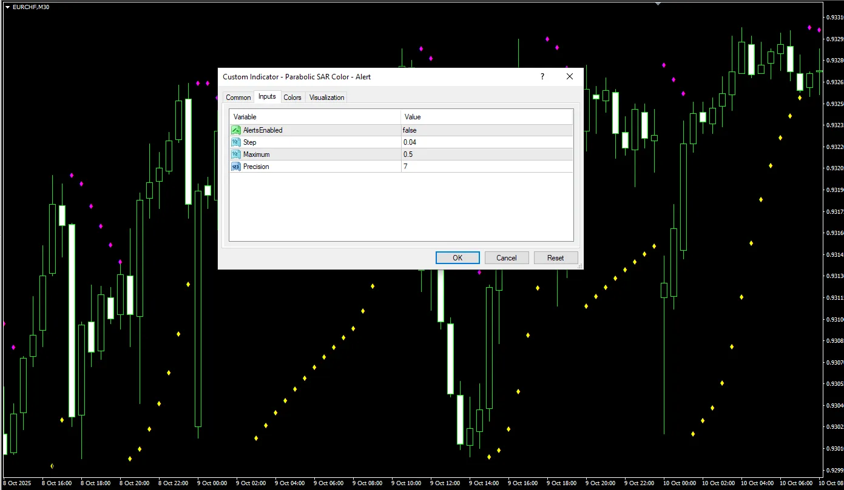Open the Colors tab

(x=292, y=98)
